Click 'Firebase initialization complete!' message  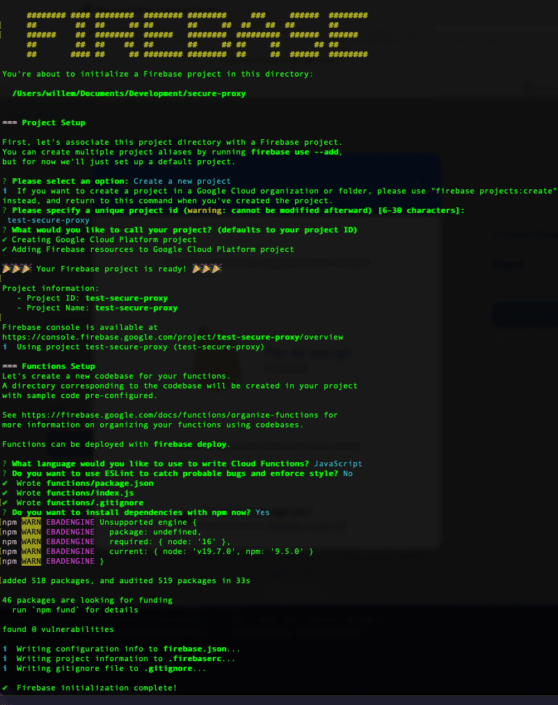point(97,688)
